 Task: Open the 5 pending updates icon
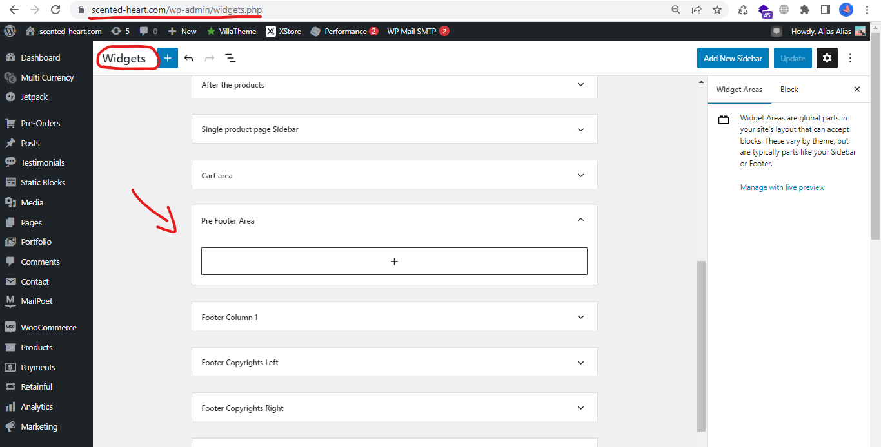click(x=120, y=31)
